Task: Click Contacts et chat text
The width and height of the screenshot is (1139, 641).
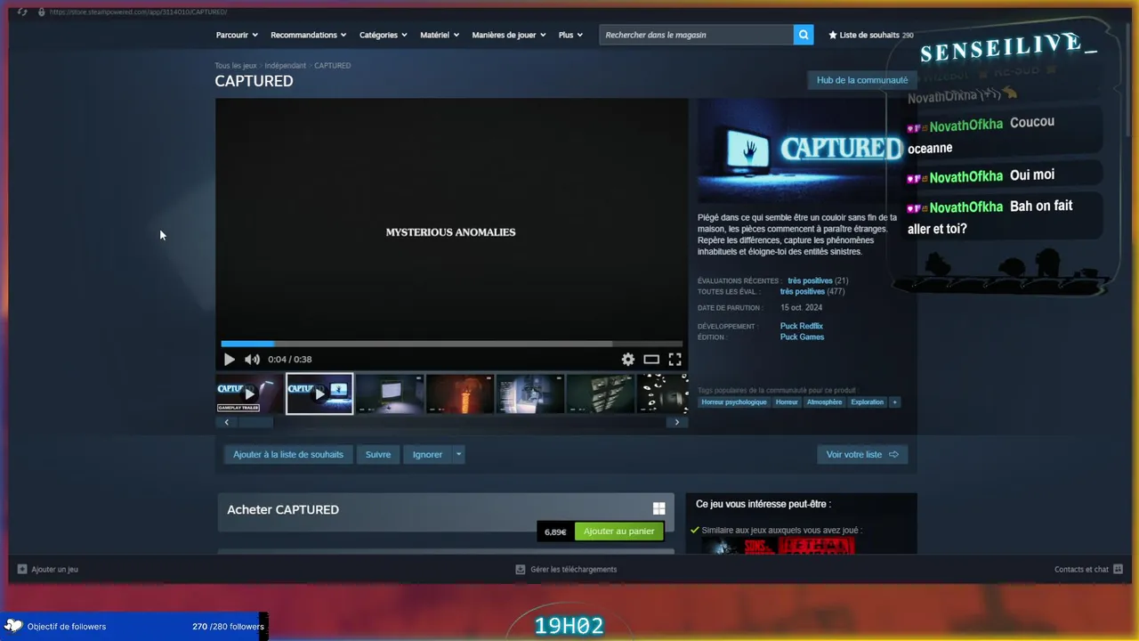Action: [x=1081, y=569]
